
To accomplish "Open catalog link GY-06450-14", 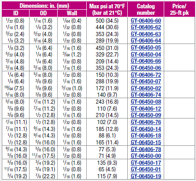I will click(x=146, y=129).
